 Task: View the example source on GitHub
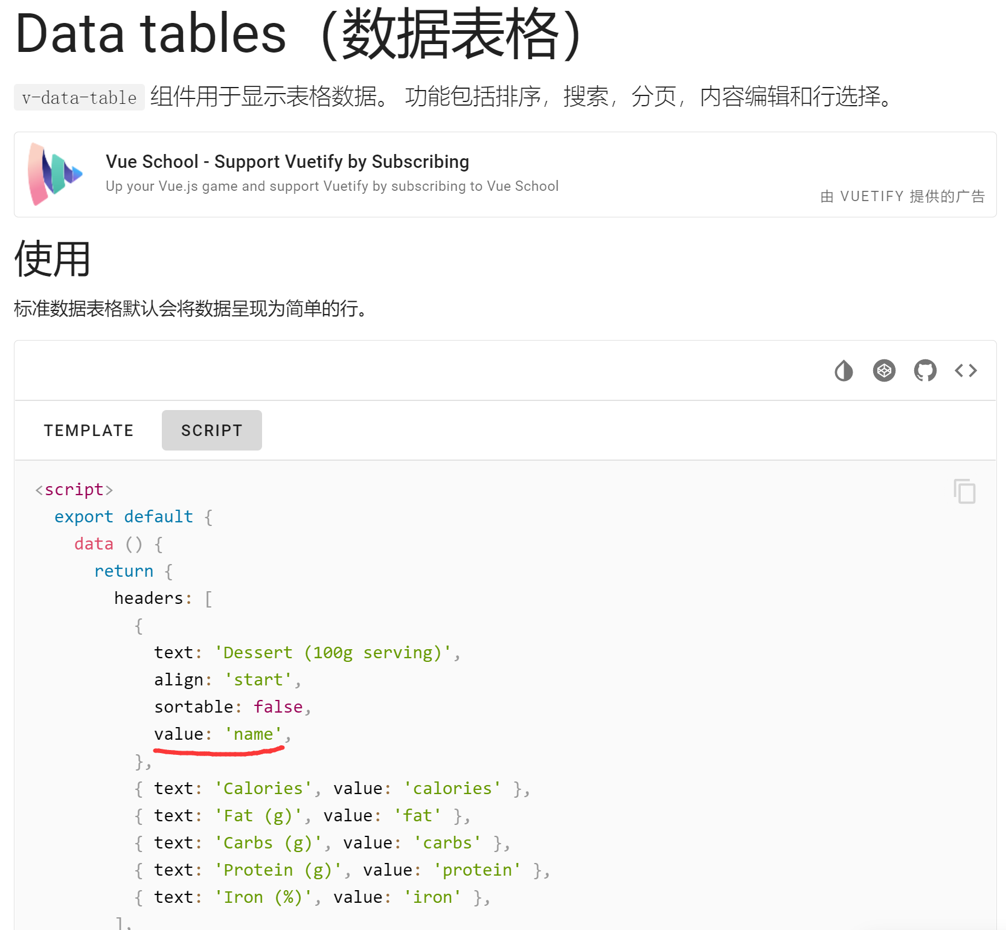point(924,371)
